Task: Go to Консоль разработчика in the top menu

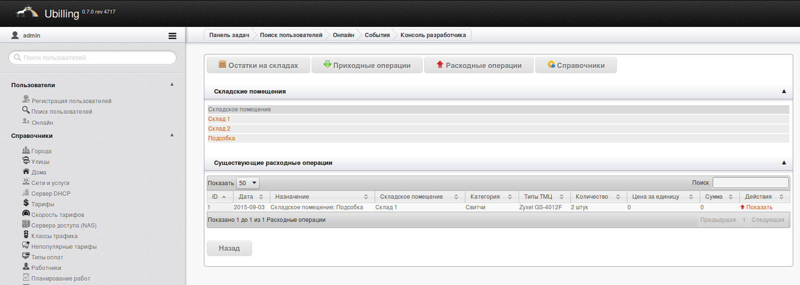Action: click(433, 35)
